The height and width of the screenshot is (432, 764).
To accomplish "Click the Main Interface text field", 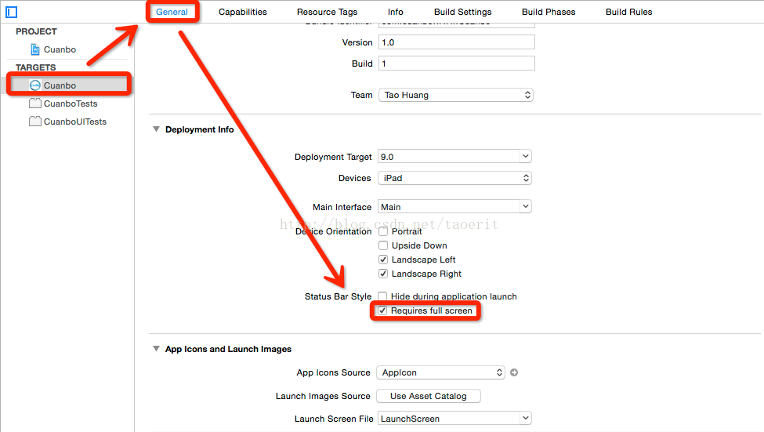I will (x=449, y=207).
